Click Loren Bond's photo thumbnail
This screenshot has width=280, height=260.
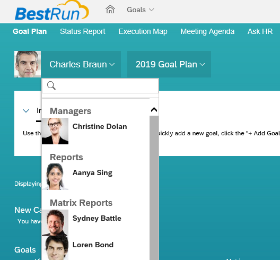coord(55,248)
